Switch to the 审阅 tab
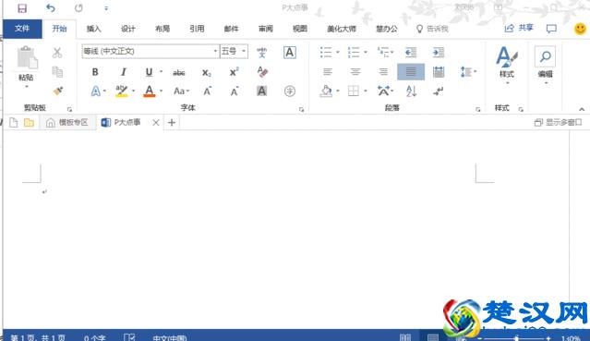 (266, 29)
